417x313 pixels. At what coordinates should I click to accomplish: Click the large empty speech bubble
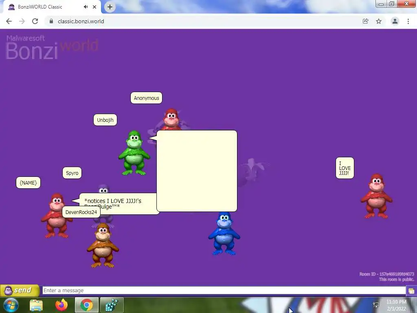pos(197,171)
